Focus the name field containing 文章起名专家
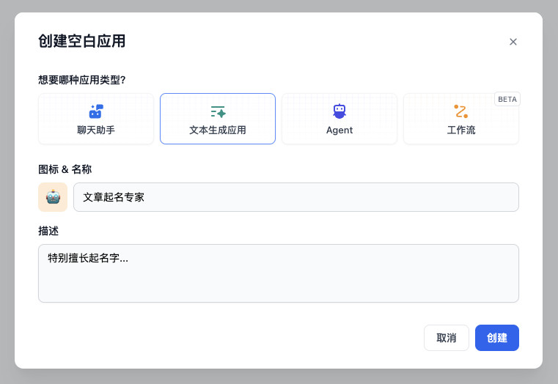This screenshot has height=384, width=558. click(x=296, y=197)
